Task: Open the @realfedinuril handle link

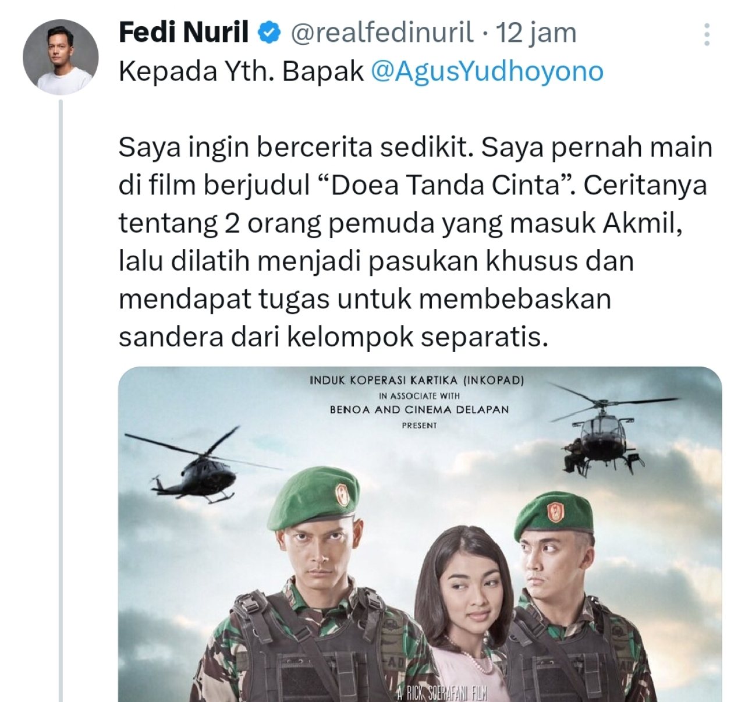Action: [381, 33]
